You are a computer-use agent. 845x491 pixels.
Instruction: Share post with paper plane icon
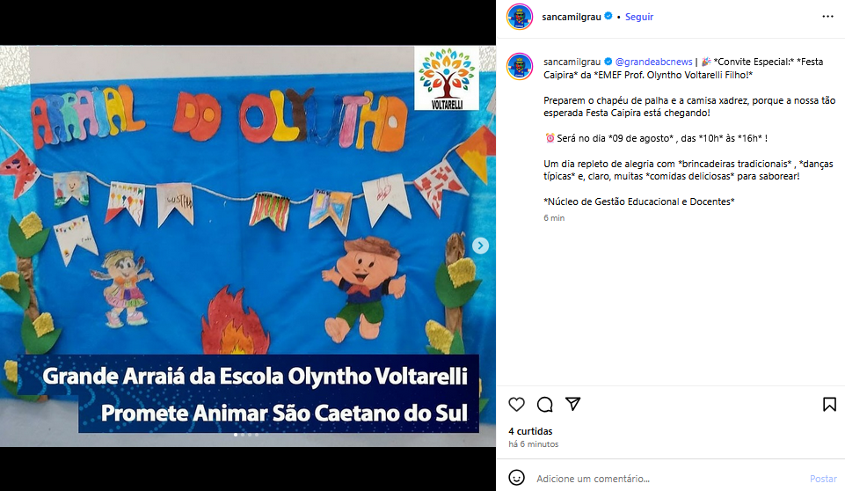tap(572, 404)
